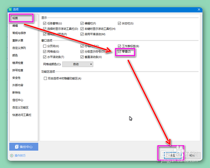210x168 pixels.
Task: Toggle 水平滚动条(T) checkbox
Action: click(45, 57)
